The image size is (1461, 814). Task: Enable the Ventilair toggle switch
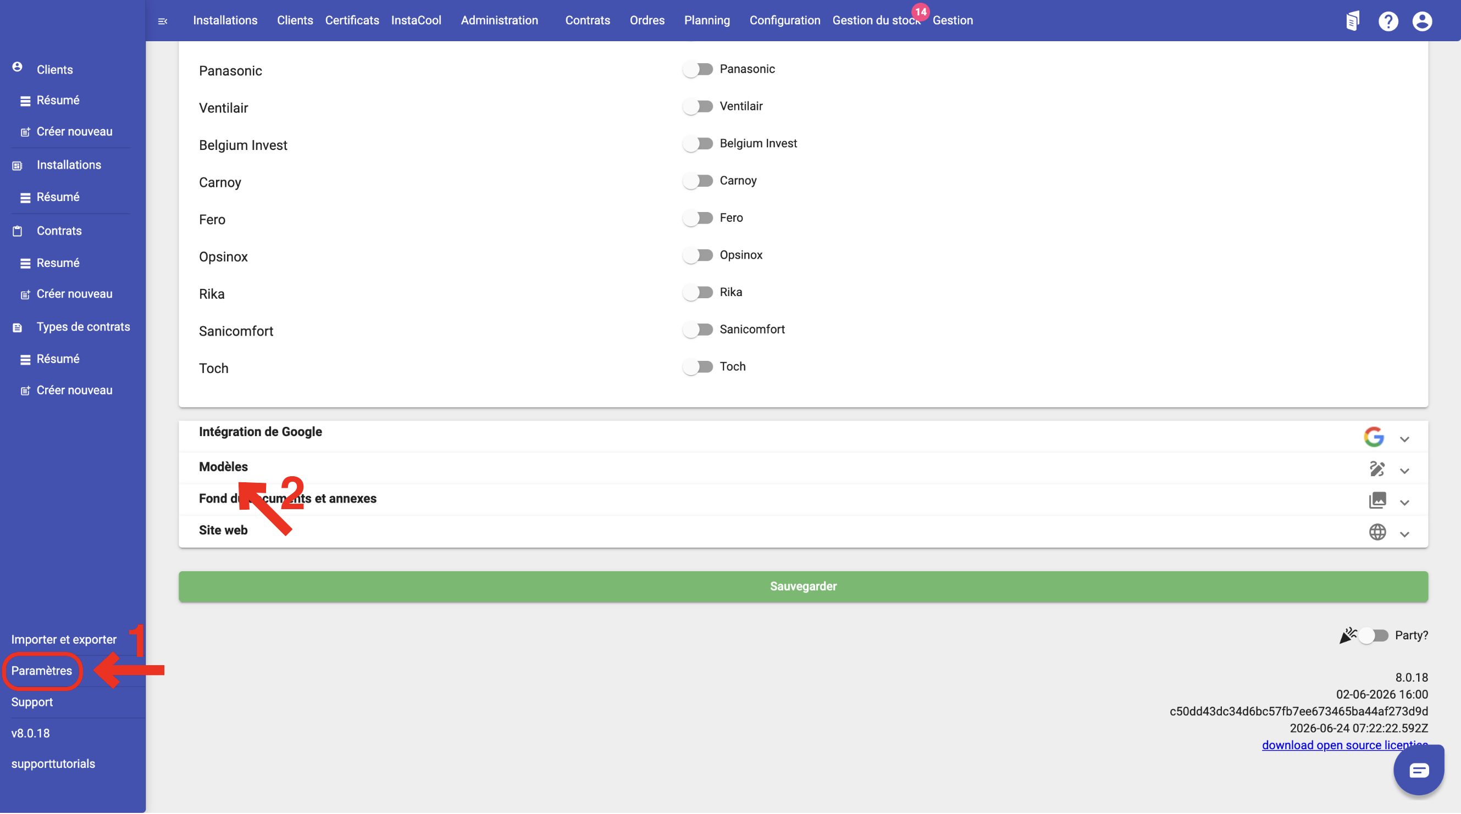tap(698, 107)
